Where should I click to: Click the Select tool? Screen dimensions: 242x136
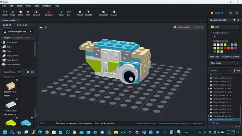(5, 13)
